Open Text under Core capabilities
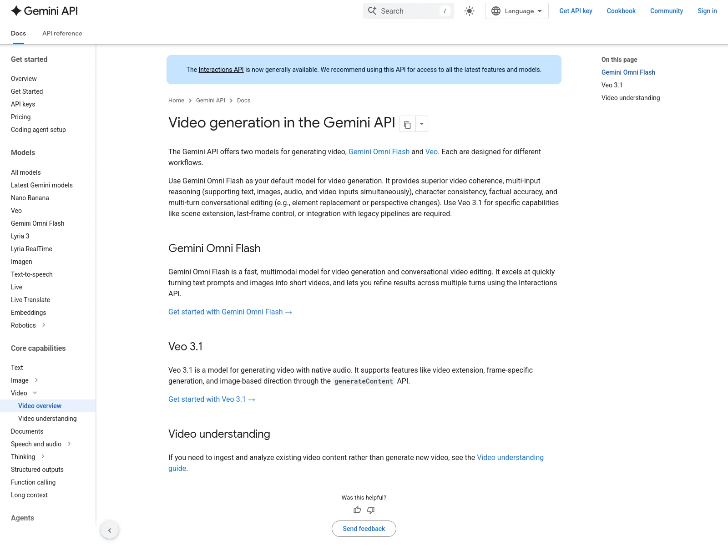The height and width of the screenshot is (546, 728). pyautogui.click(x=17, y=368)
